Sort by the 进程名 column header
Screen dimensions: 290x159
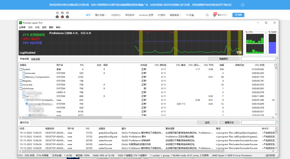[37, 65]
